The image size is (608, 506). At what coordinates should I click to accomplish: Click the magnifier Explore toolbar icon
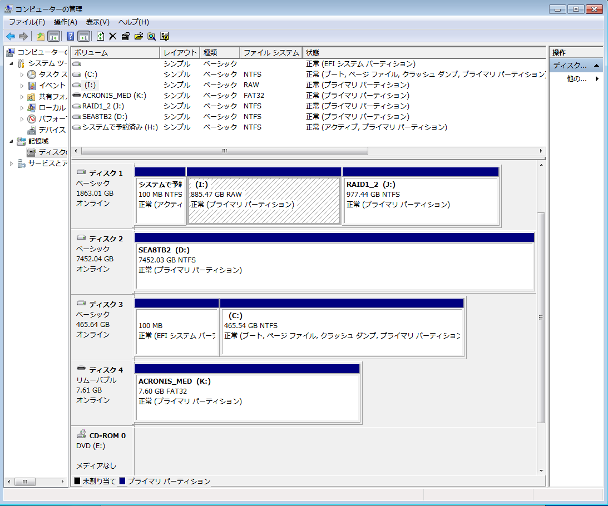click(x=151, y=36)
